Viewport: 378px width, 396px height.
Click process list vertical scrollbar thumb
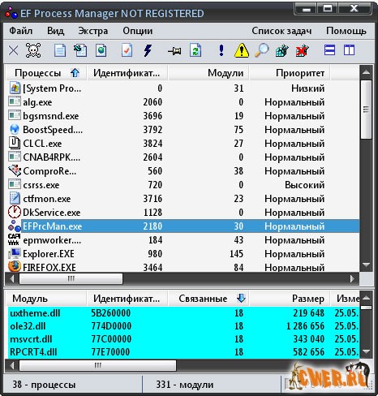click(366, 110)
